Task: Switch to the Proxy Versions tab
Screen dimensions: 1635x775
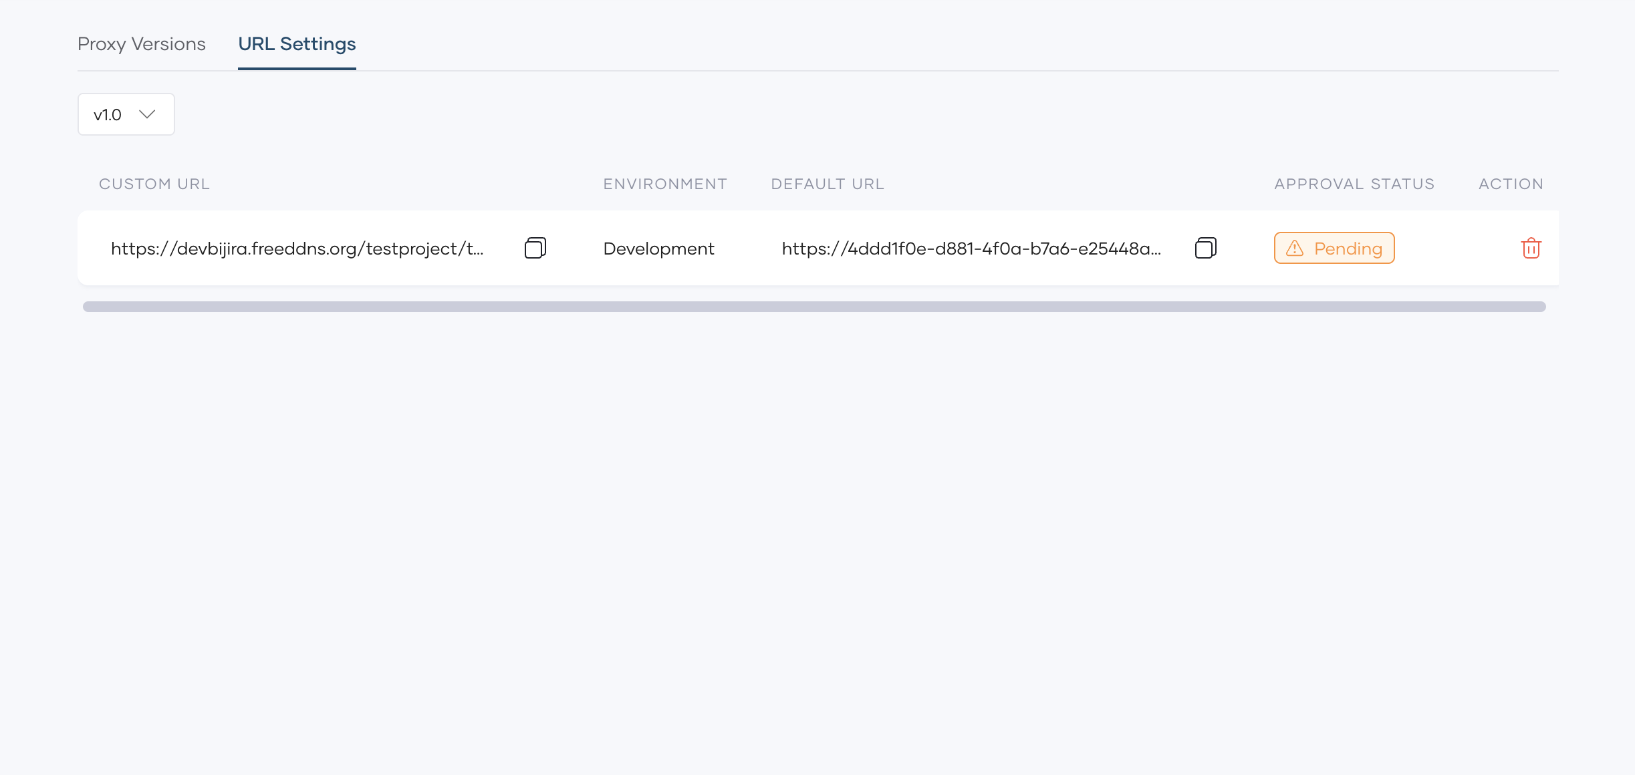Action: (142, 44)
